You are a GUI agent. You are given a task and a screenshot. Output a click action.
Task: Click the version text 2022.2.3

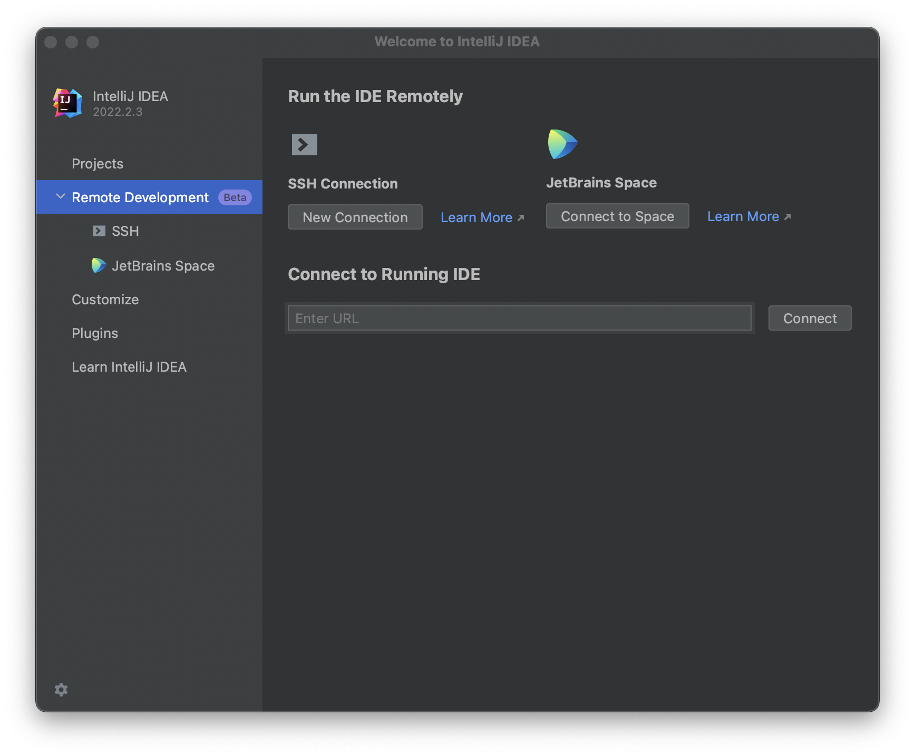118,112
